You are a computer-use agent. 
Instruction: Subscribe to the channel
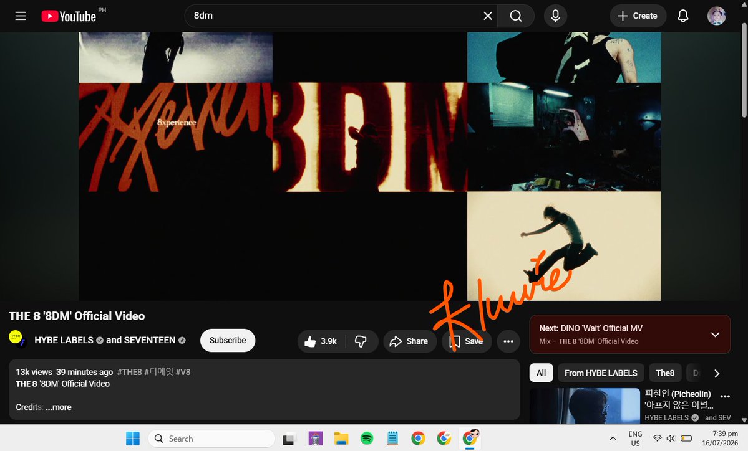pos(228,341)
